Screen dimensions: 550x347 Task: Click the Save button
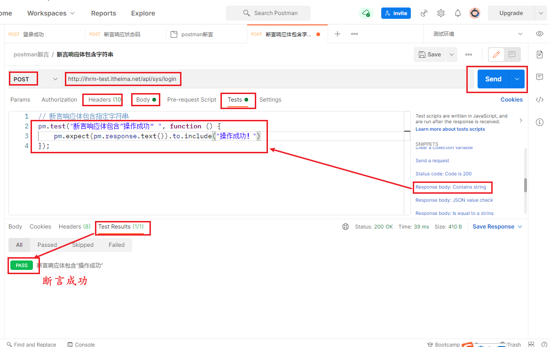(430, 55)
